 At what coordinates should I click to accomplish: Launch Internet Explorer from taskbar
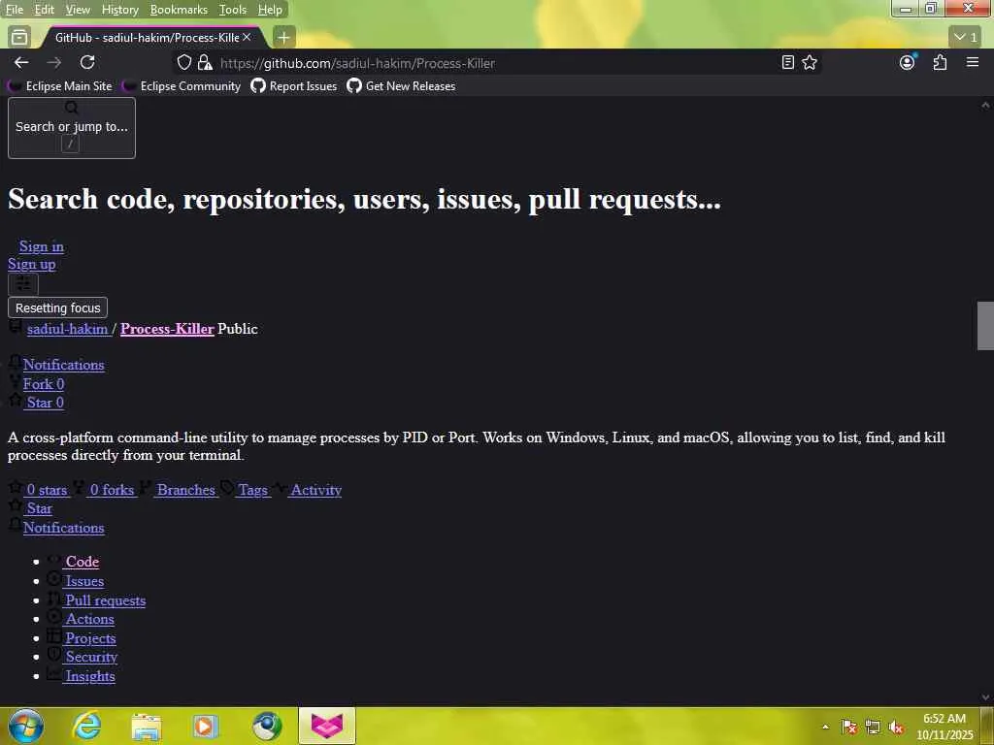(86, 726)
